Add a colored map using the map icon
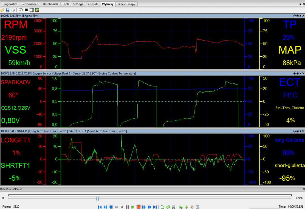 (37, 10)
